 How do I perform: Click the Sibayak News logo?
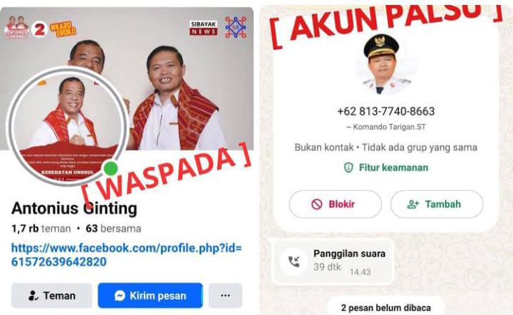(x=204, y=28)
